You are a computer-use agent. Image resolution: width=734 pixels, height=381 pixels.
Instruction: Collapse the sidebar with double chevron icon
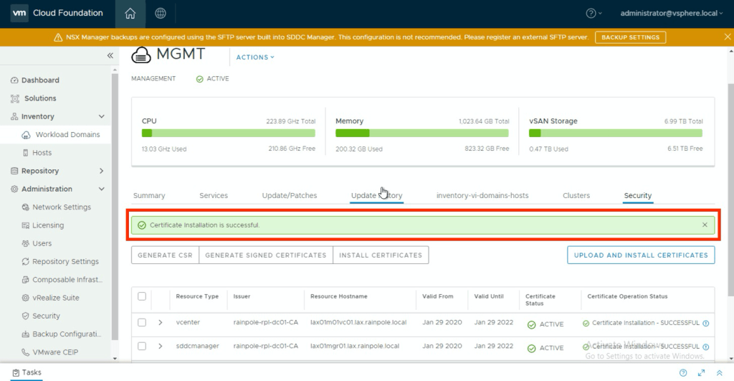pyautogui.click(x=110, y=56)
